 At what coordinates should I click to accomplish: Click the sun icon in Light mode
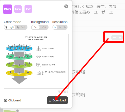point(6,27)
